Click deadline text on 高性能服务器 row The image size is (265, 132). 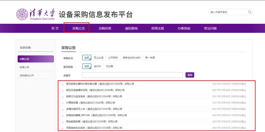click(229, 121)
